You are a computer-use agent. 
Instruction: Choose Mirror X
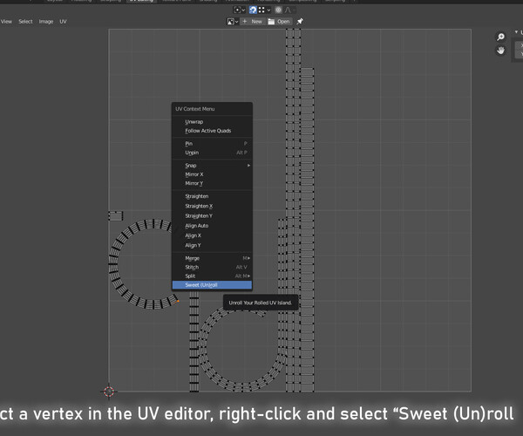pos(212,174)
